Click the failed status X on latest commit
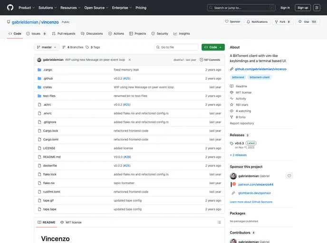The height and width of the screenshot is (243, 327). point(129,60)
